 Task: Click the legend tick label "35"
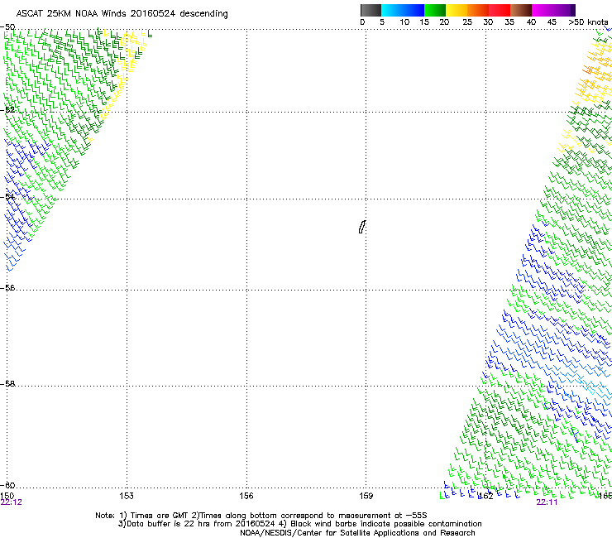click(509, 22)
